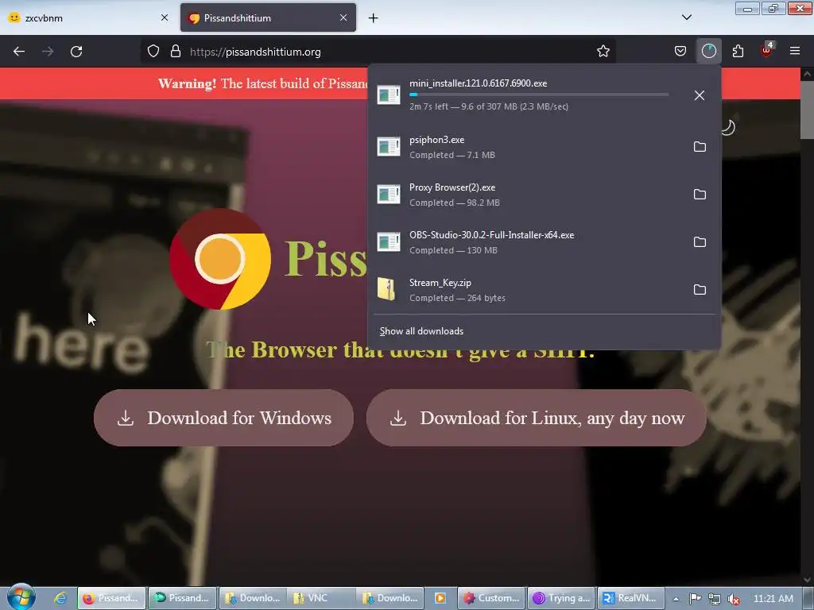Close the zxcvbnm tab

click(x=165, y=17)
